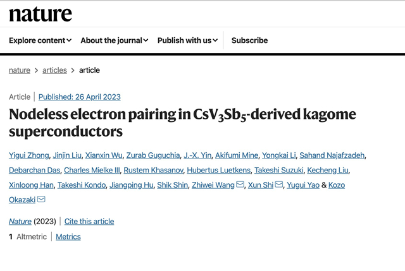Click envelope icon after Kozo Okazaki
Viewport: 405px width, 271px height.
[41, 199]
